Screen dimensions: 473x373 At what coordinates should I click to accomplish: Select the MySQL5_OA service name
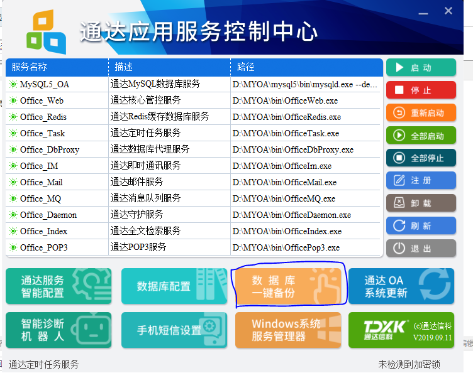(x=45, y=84)
